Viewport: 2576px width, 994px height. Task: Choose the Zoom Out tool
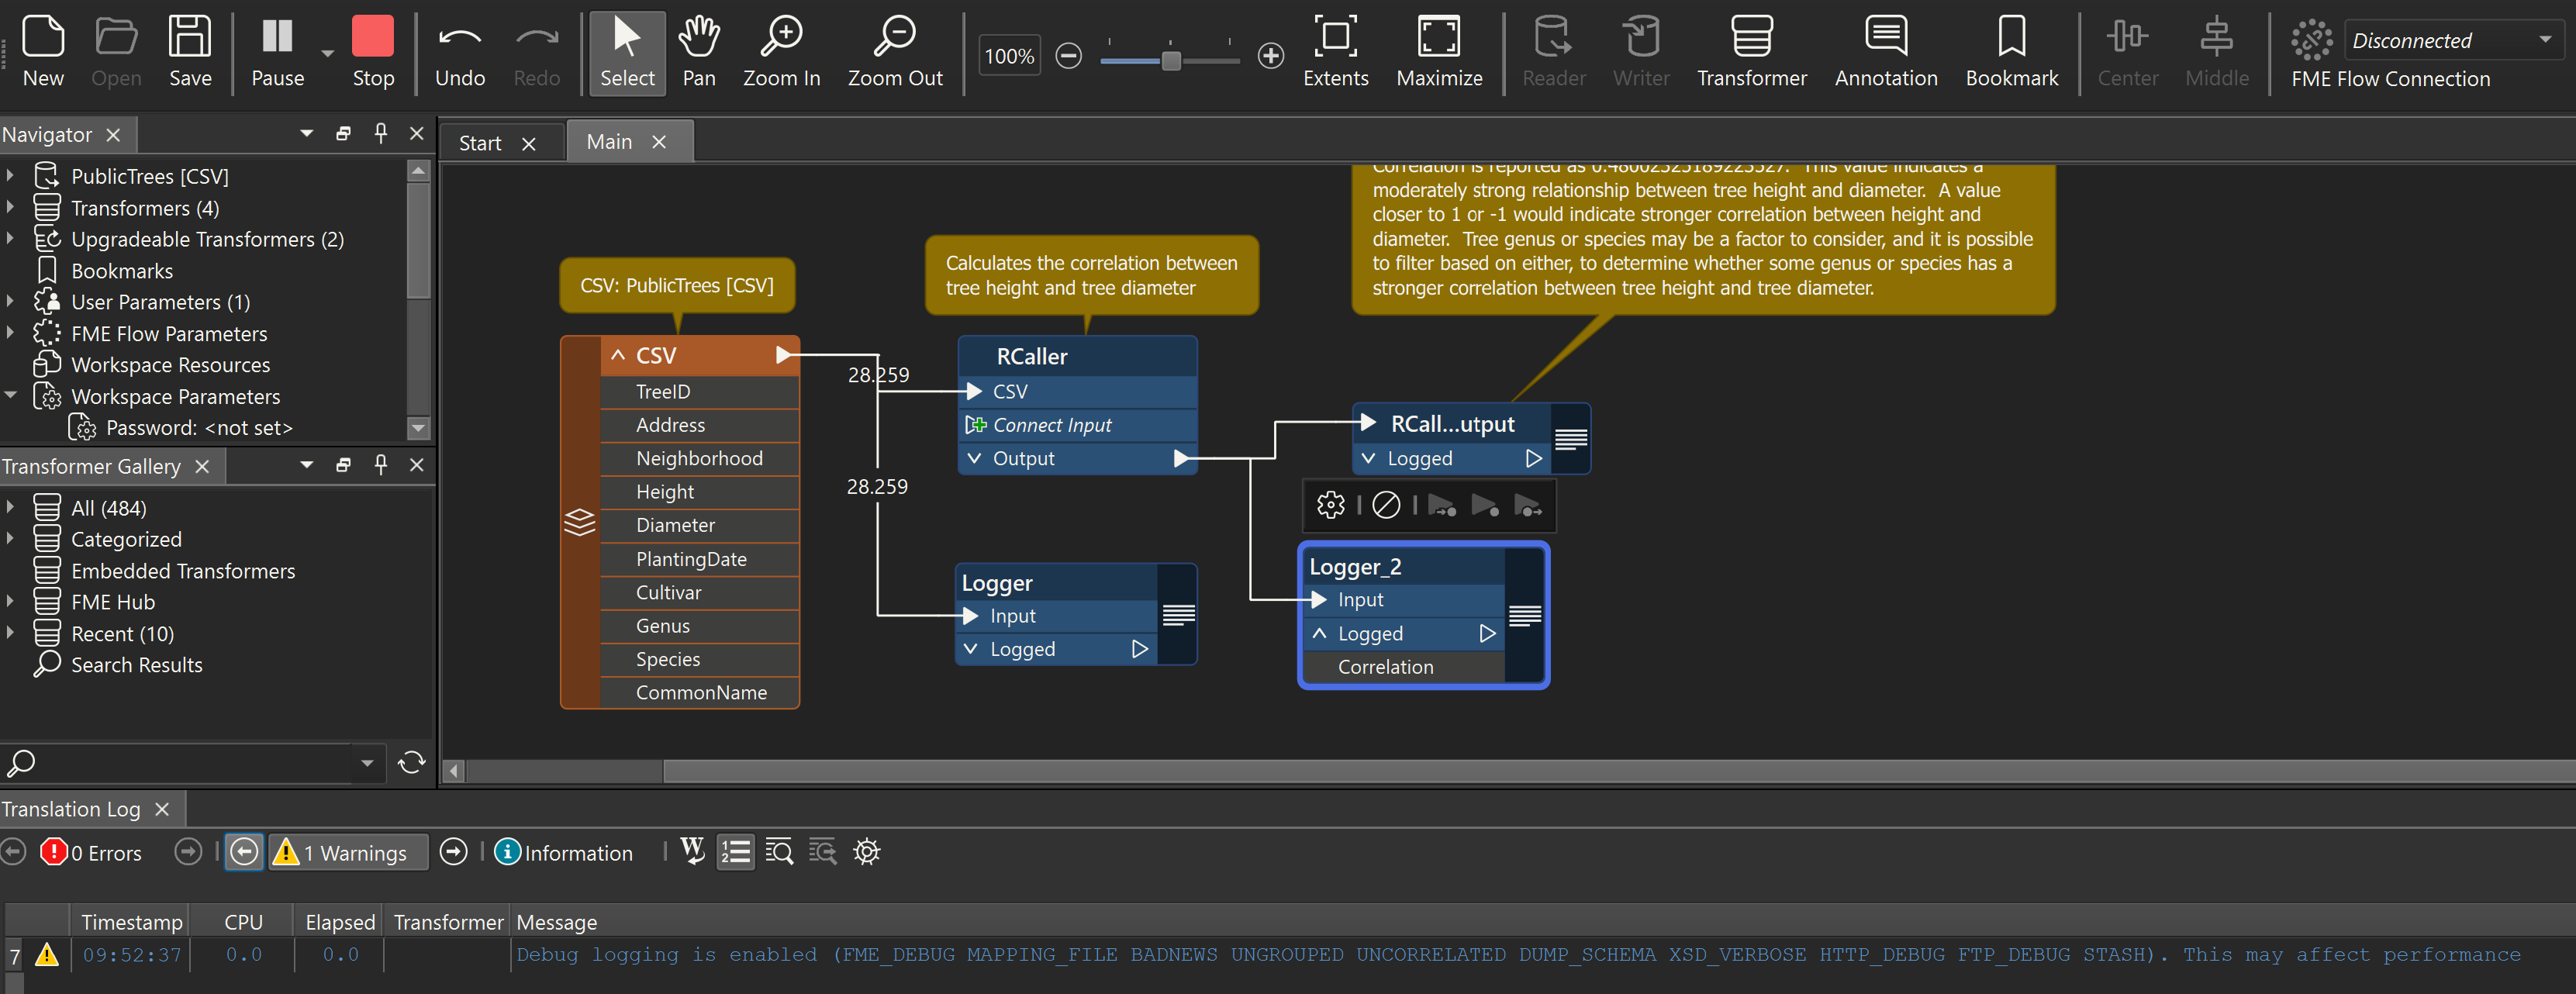(895, 52)
